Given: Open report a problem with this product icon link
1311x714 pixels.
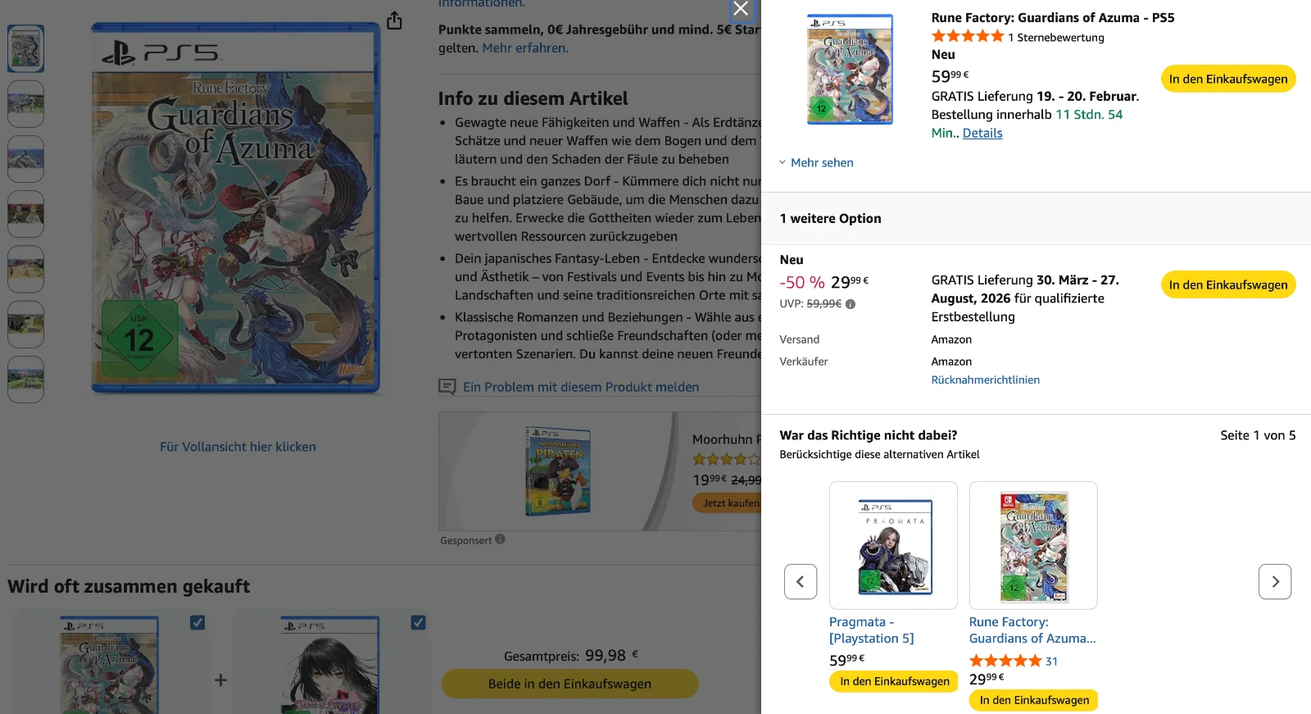Looking at the screenshot, I should click(447, 387).
